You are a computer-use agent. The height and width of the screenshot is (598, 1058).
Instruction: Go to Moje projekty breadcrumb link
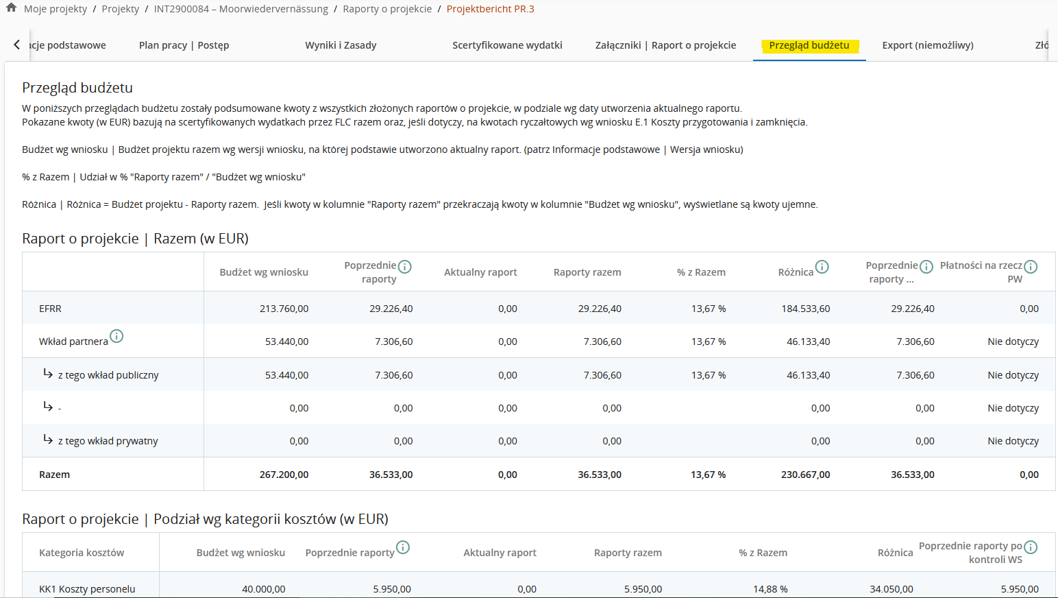click(56, 9)
